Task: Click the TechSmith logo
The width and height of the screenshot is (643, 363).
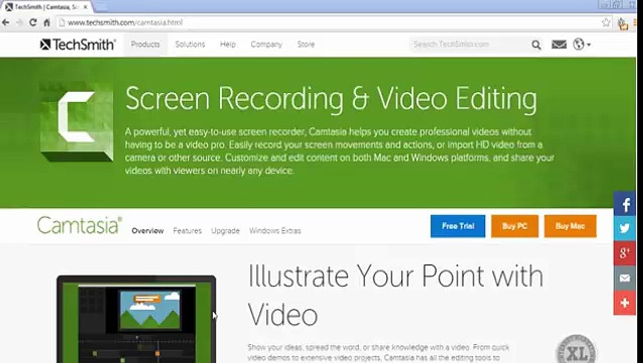Action: click(78, 44)
